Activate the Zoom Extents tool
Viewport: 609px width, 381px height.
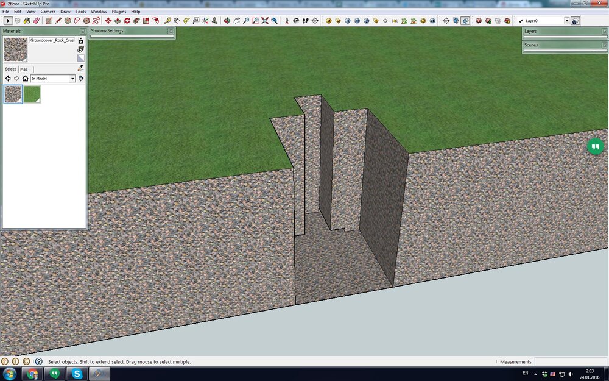click(x=265, y=21)
